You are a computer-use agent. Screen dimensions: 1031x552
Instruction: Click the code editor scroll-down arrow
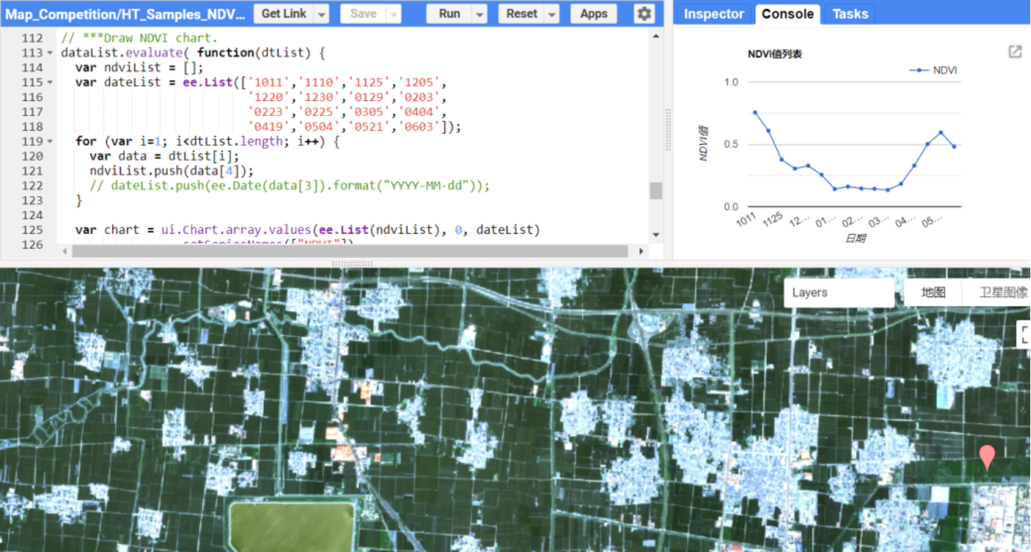[x=656, y=235]
